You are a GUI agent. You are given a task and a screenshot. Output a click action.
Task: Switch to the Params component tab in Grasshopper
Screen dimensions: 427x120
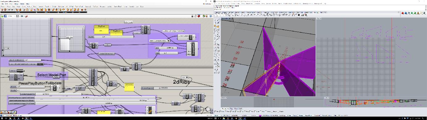[x=2, y=6]
